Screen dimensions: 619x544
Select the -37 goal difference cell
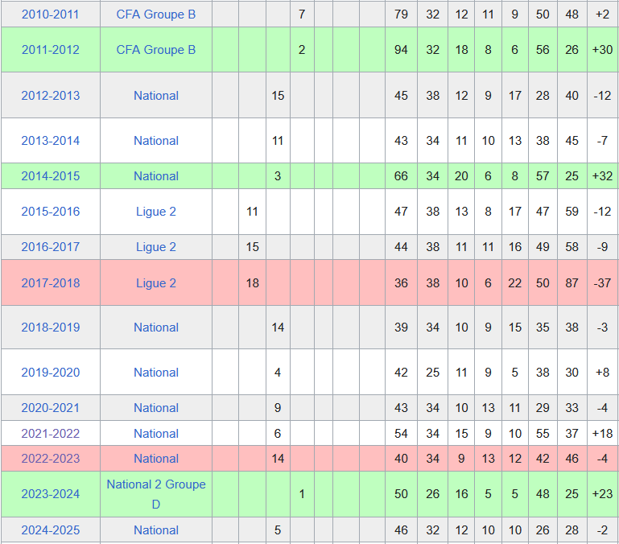tap(601, 283)
